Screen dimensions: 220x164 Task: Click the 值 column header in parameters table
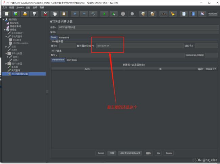[x=160, y=69]
